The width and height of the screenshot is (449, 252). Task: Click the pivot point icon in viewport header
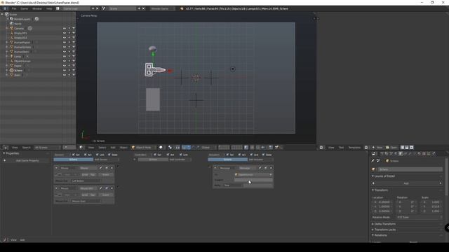[x=170, y=148]
